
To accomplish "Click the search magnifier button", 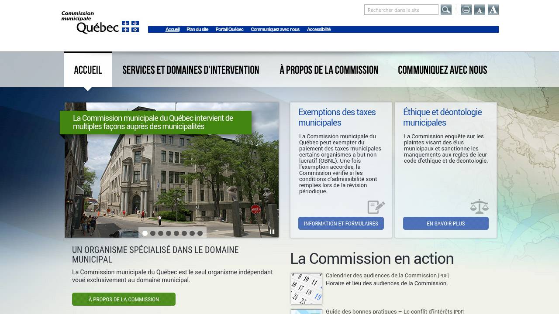I will (446, 10).
